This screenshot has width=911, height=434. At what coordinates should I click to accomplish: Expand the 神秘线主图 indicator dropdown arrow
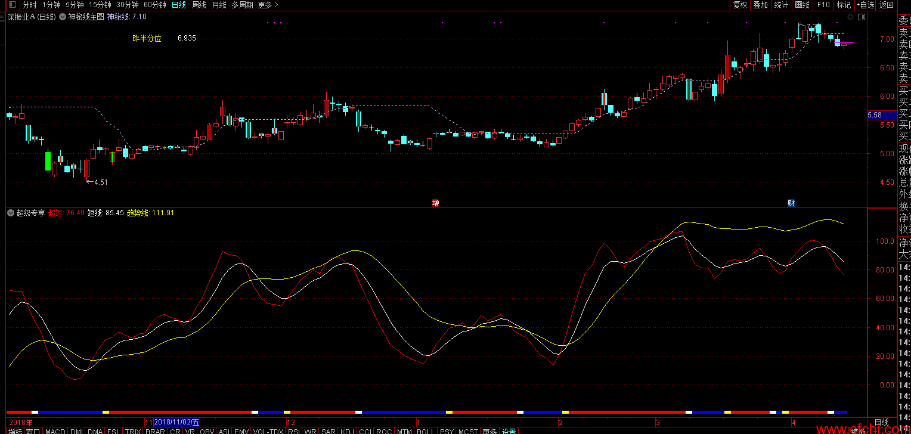pos(62,17)
